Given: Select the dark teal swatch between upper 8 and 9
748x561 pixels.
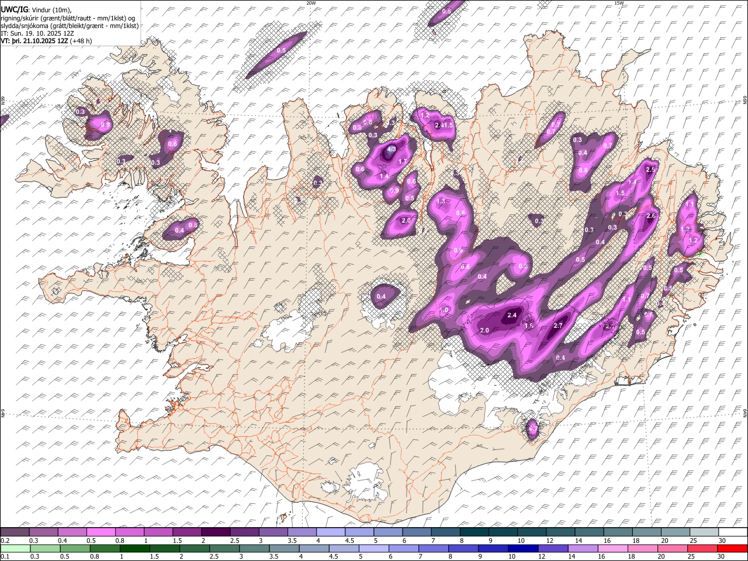Looking at the screenshot, I should (475, 532).
